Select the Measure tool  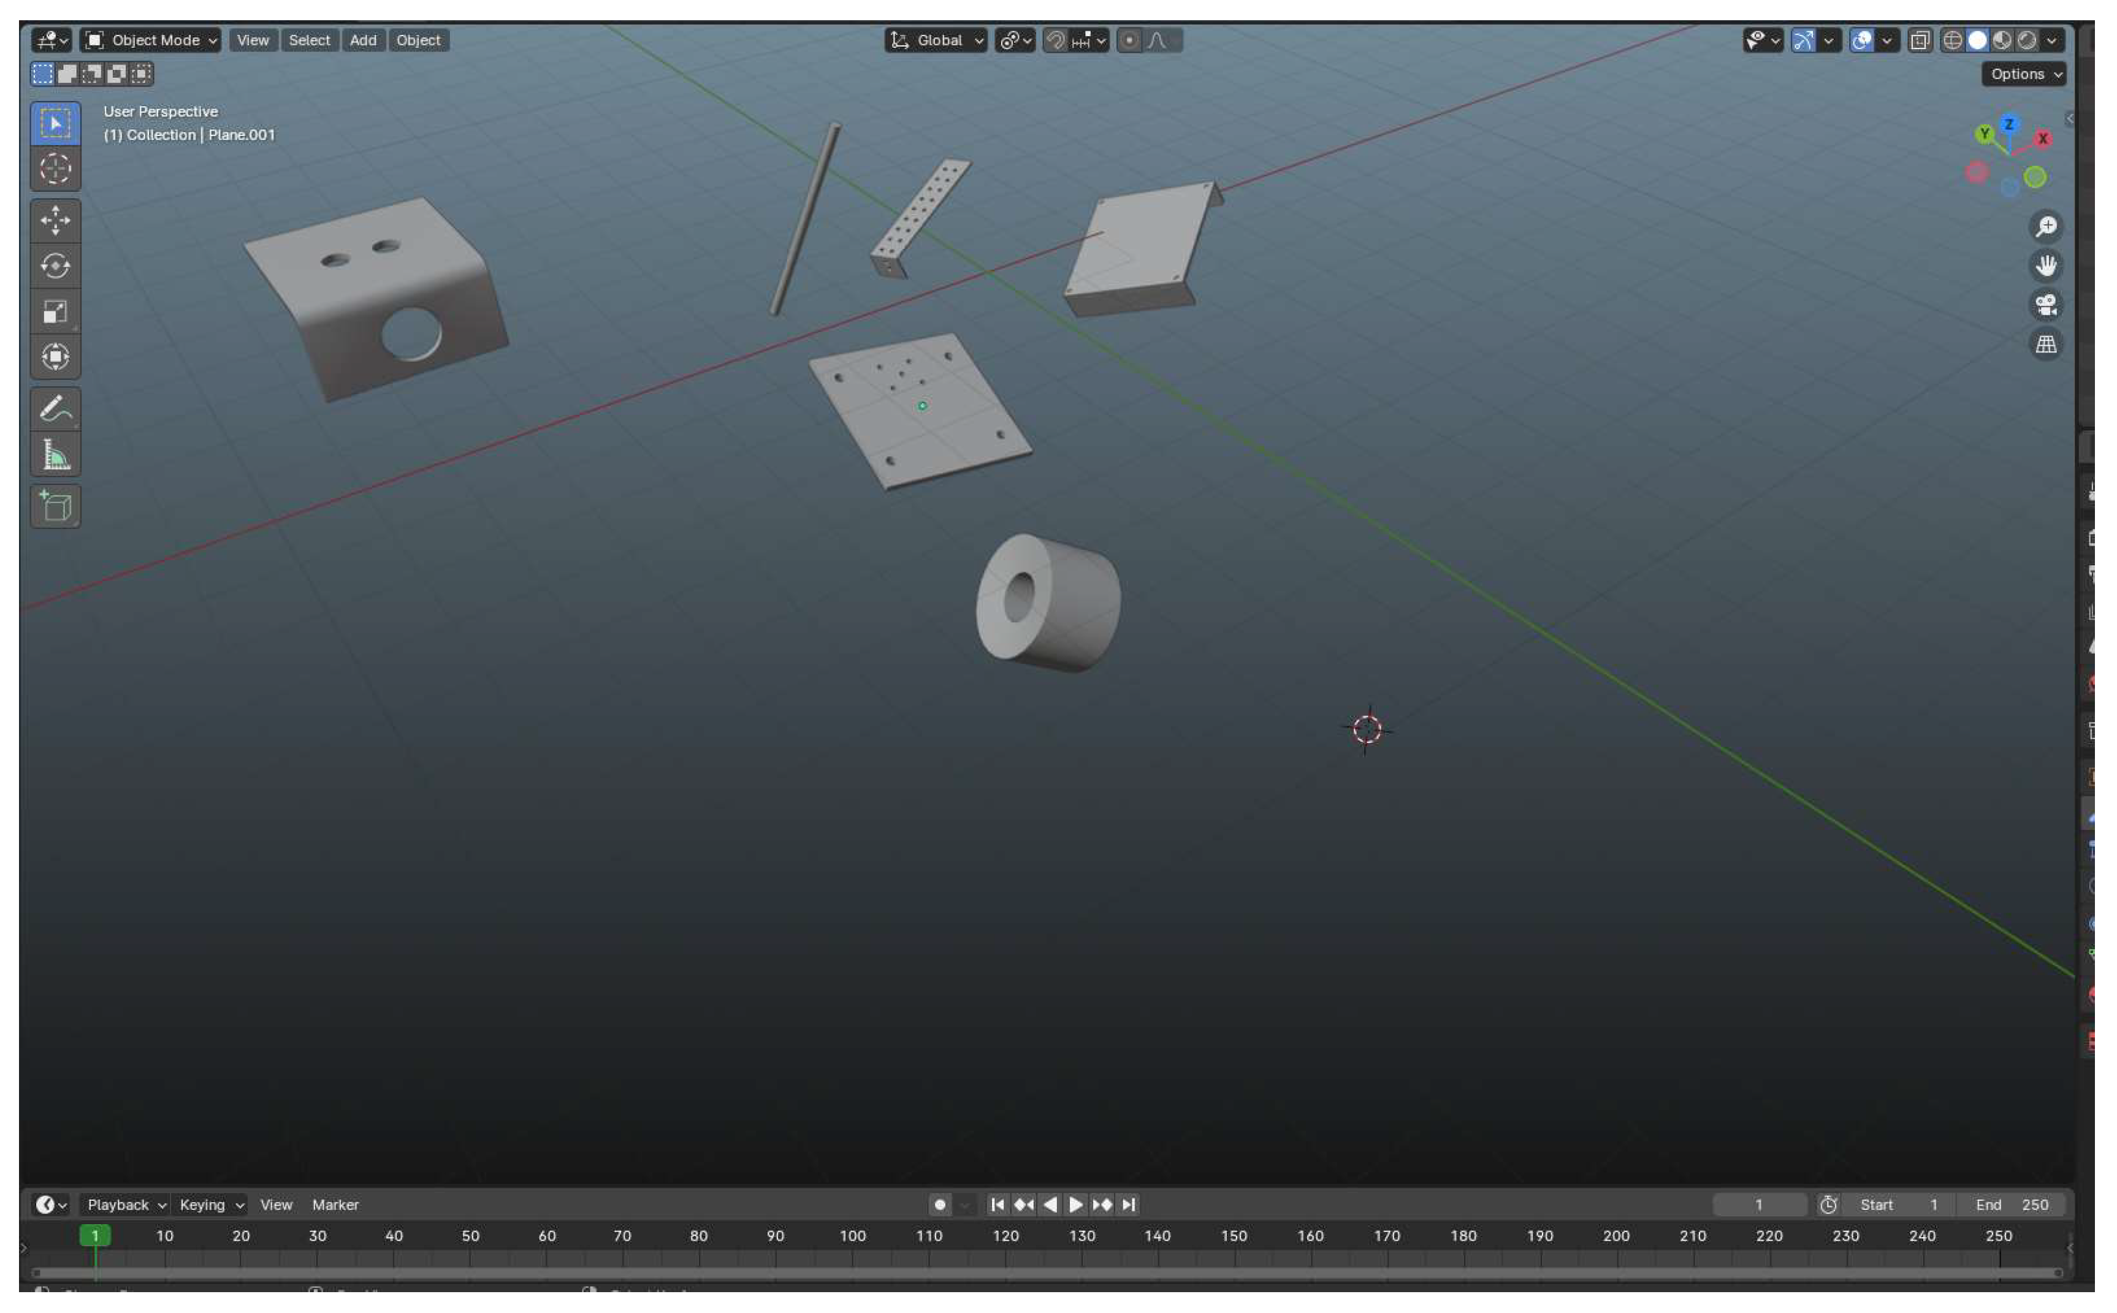coord(55,454)
